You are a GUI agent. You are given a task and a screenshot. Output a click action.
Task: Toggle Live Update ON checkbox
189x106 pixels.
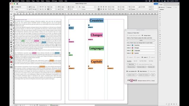click(127, 71)
